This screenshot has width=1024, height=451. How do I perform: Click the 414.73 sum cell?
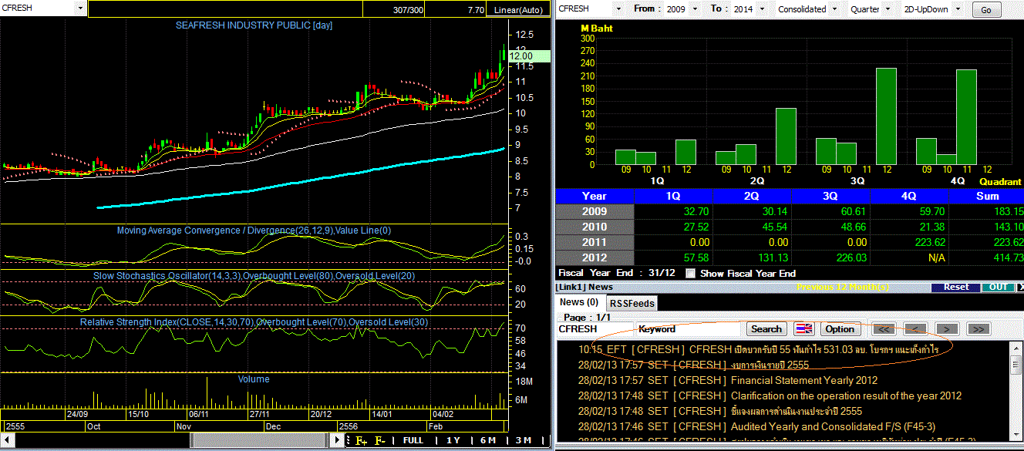986,257
